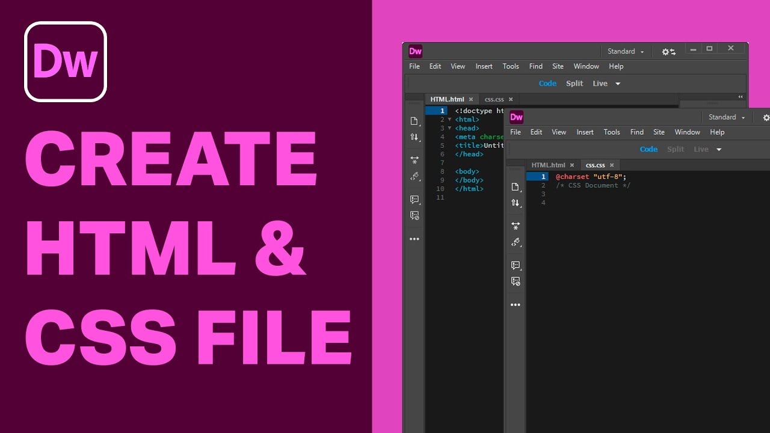Collapse panels double-arrow in back window
Image resolution: width=770 pixels, height=433 pixels.
[x=741, y=96]
